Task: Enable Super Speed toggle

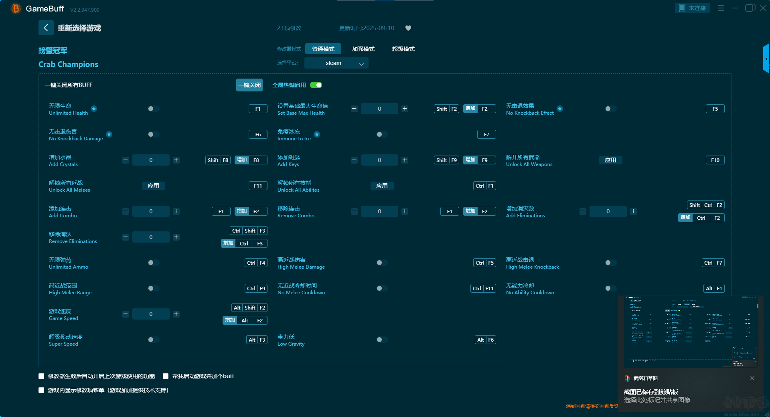Action: click(153, 340)
